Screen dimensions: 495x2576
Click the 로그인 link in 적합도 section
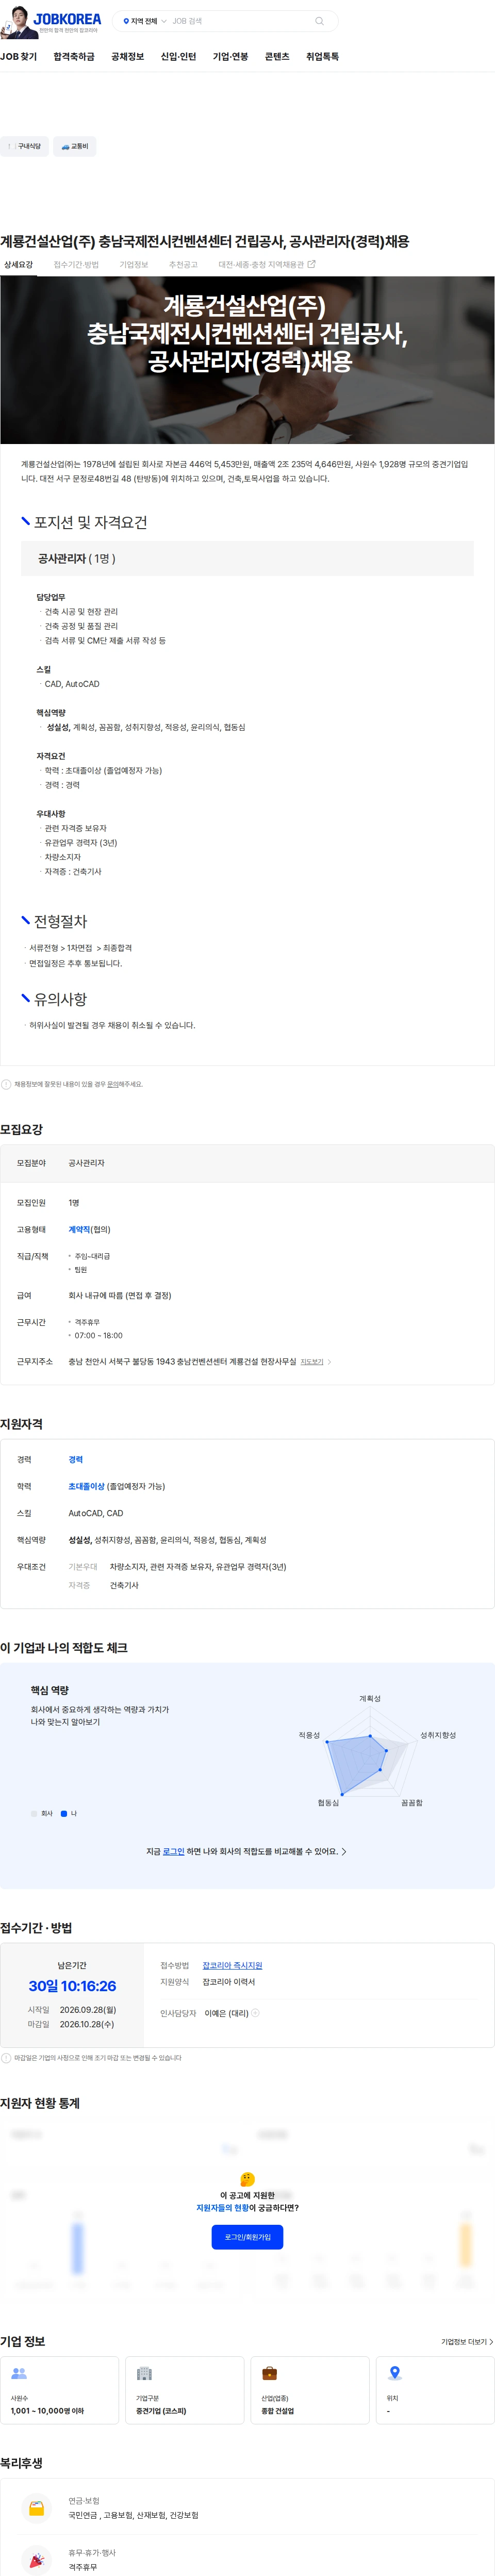[x=173, y=1851]
